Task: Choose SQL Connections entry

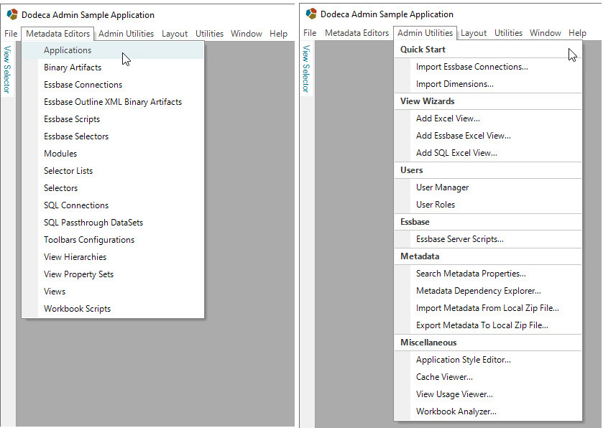Action: coord(113,205)
